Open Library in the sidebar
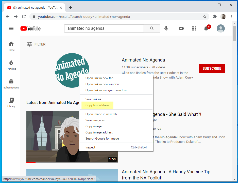The image size is (238, 183). [11, 103]
